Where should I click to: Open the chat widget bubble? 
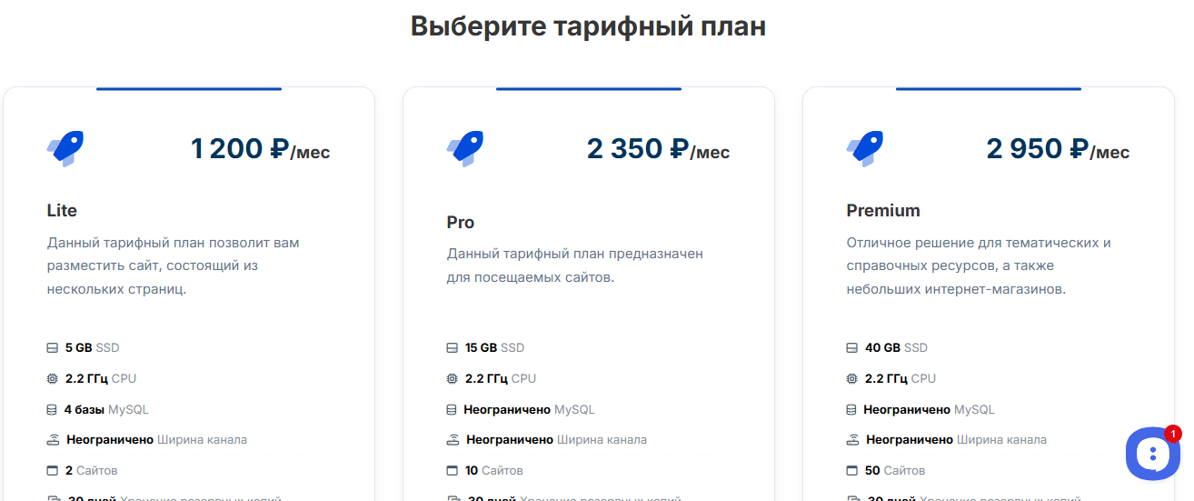(x=1151, y=454)
